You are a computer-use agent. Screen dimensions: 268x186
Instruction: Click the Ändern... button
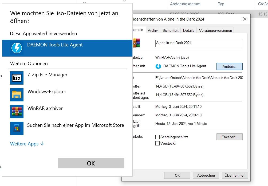coord(229,66)
